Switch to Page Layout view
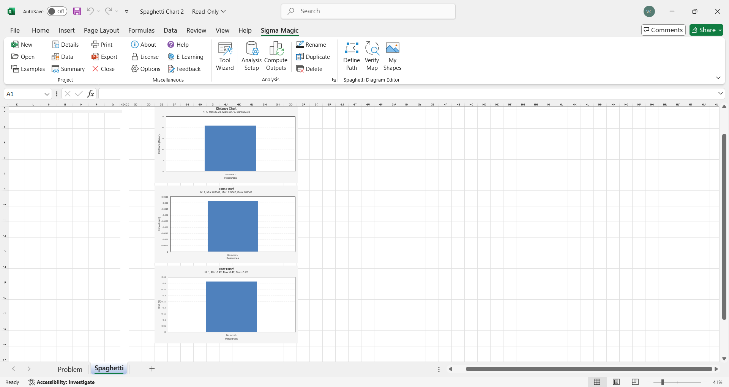This screenshot has height=387, width=729. coord(616,382)
